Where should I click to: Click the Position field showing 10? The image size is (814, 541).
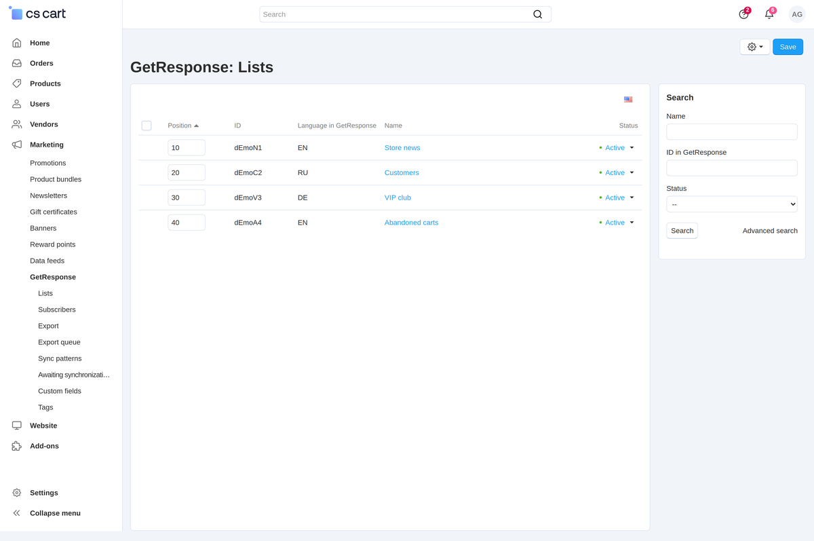[x=187, y=147]
